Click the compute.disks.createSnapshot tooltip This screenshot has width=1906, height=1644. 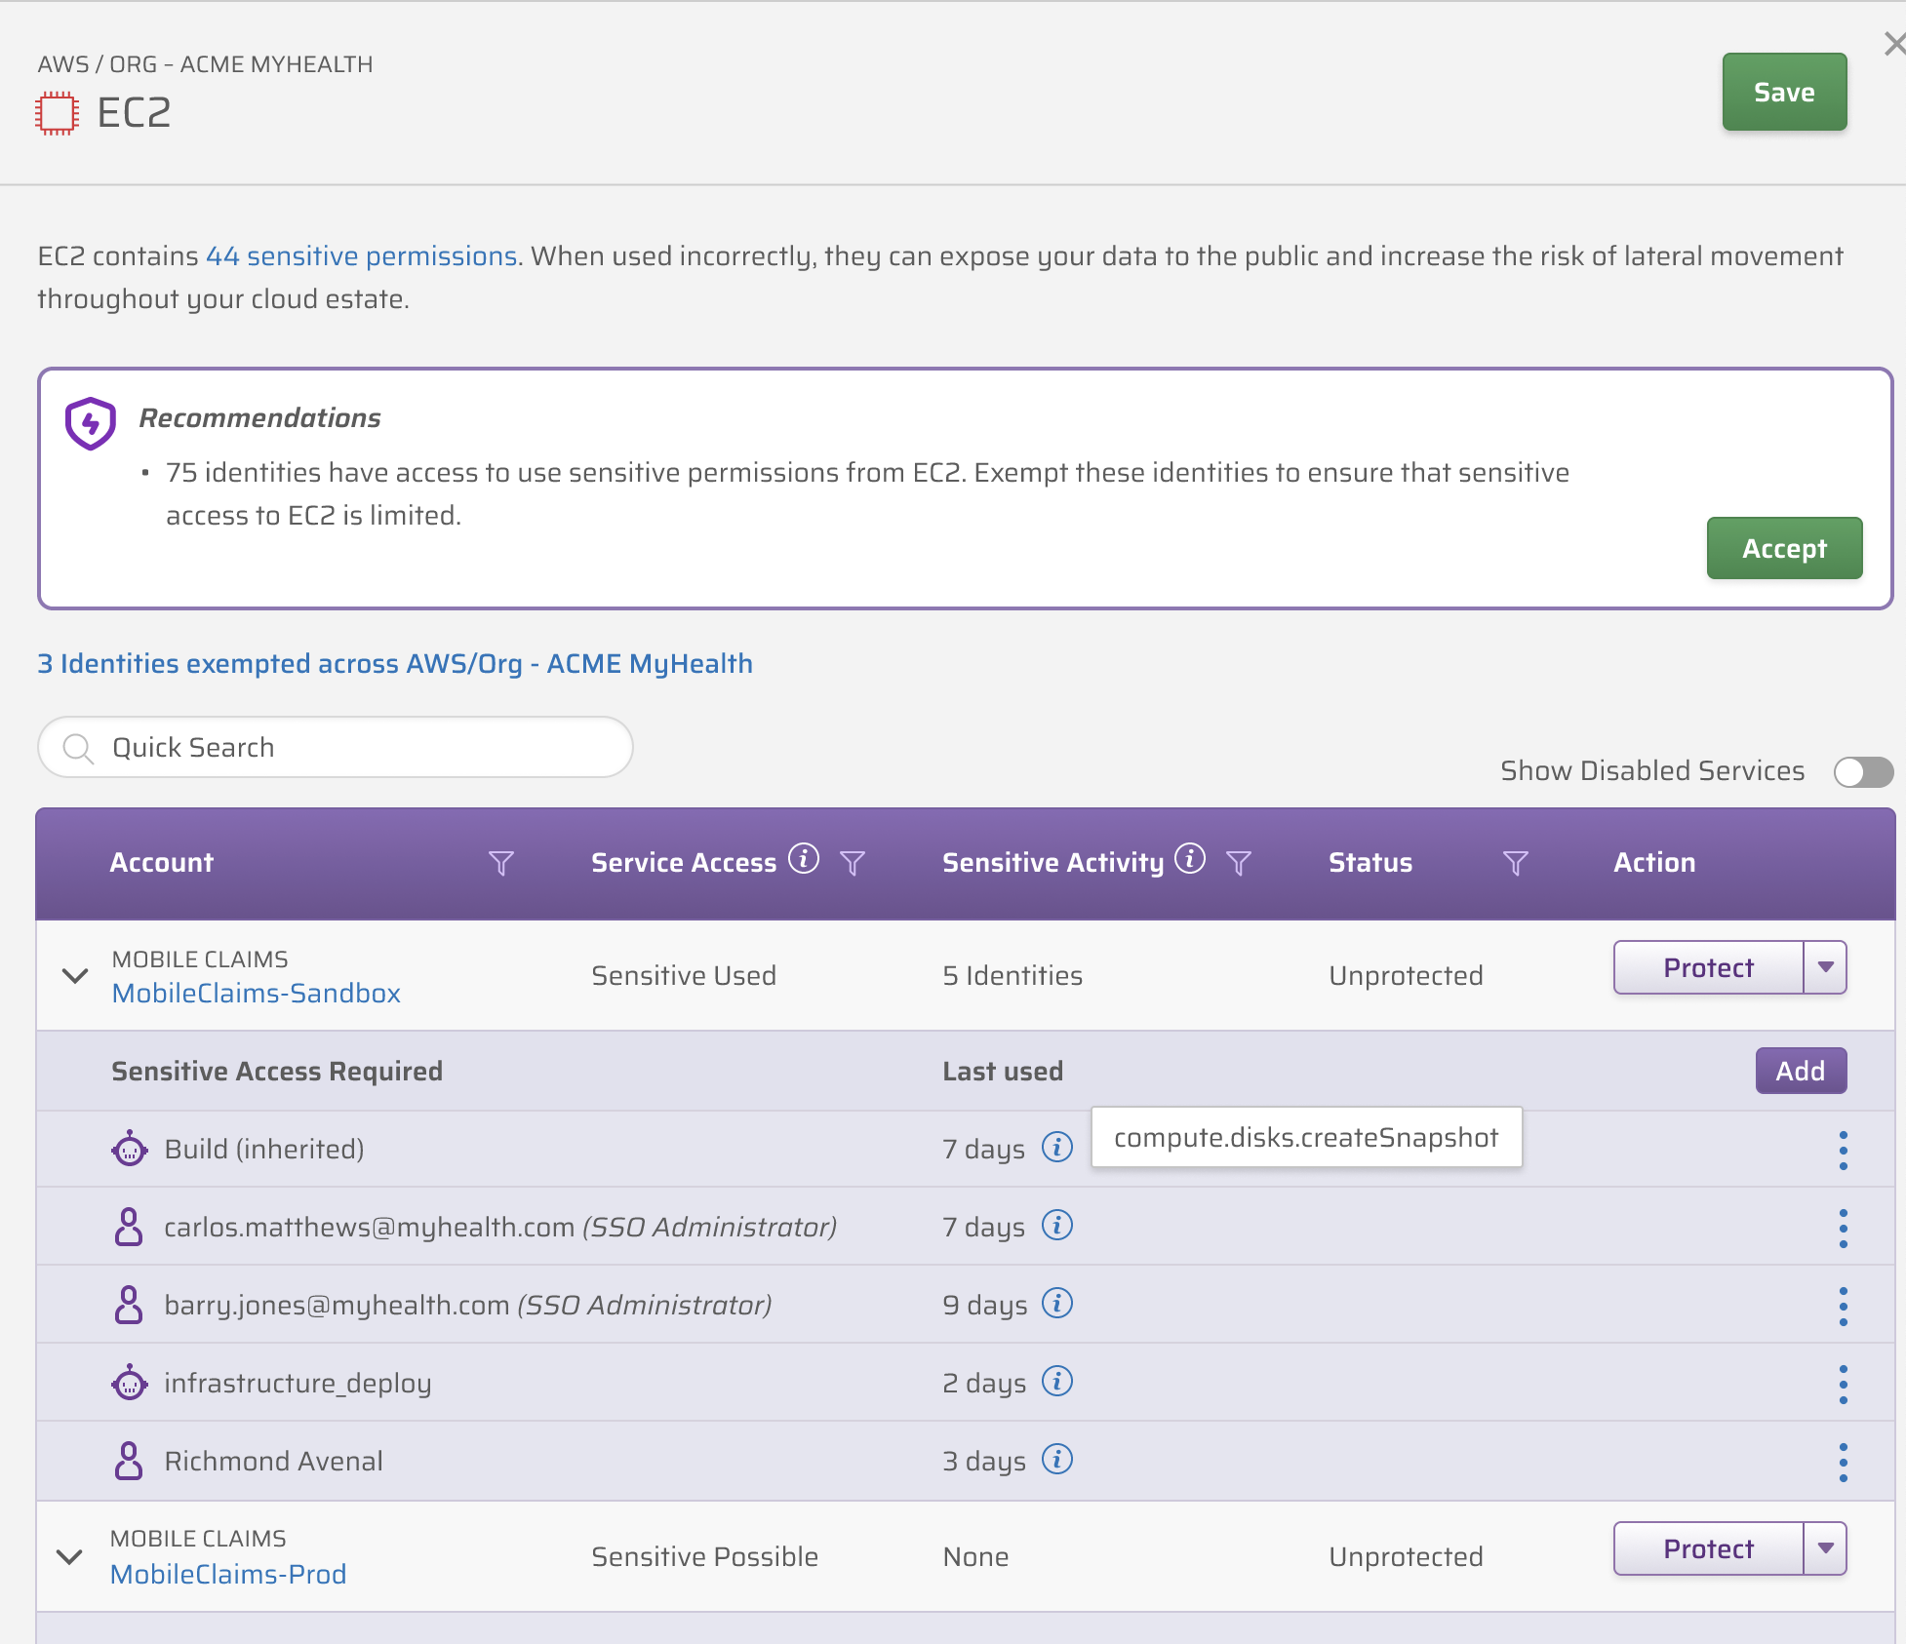click(1306, 1137)
